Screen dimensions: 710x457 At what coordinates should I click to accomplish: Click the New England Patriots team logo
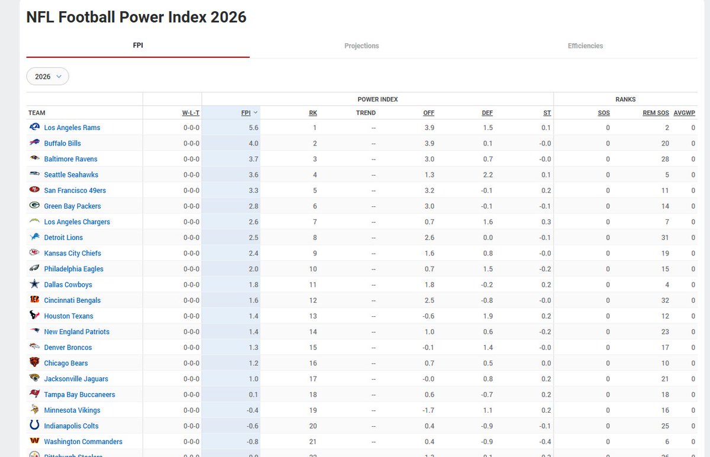(34, 332)
